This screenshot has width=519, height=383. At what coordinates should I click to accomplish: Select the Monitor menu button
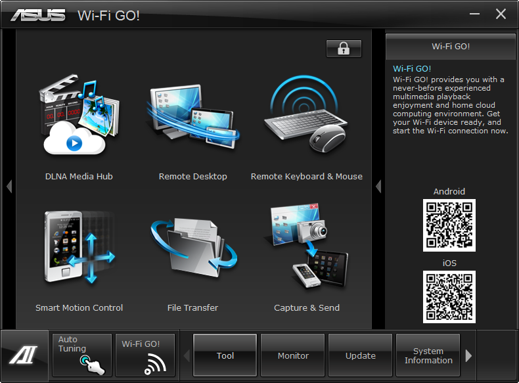click(292, 355)
